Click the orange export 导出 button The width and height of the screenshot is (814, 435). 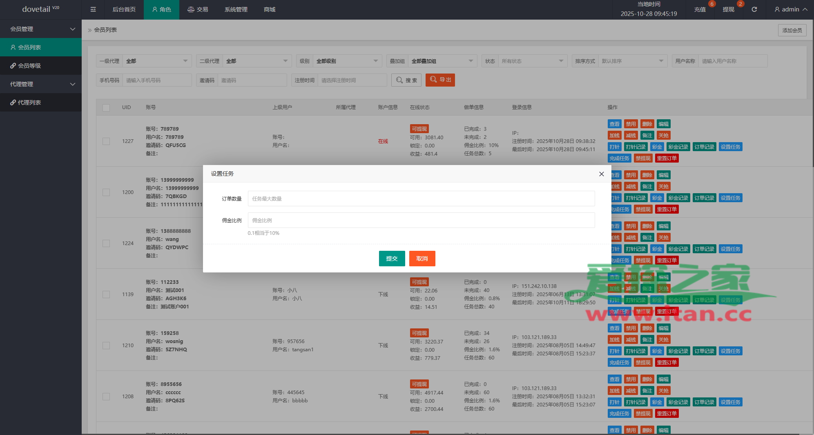click(x=440, y=80)
